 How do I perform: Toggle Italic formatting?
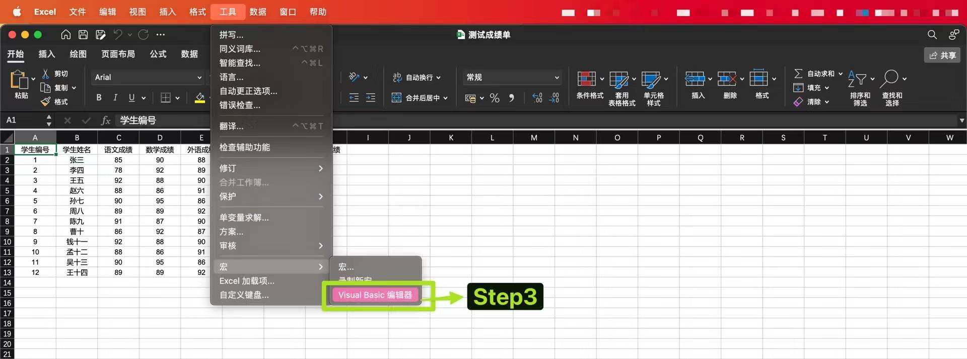click(x=115, y=98)
